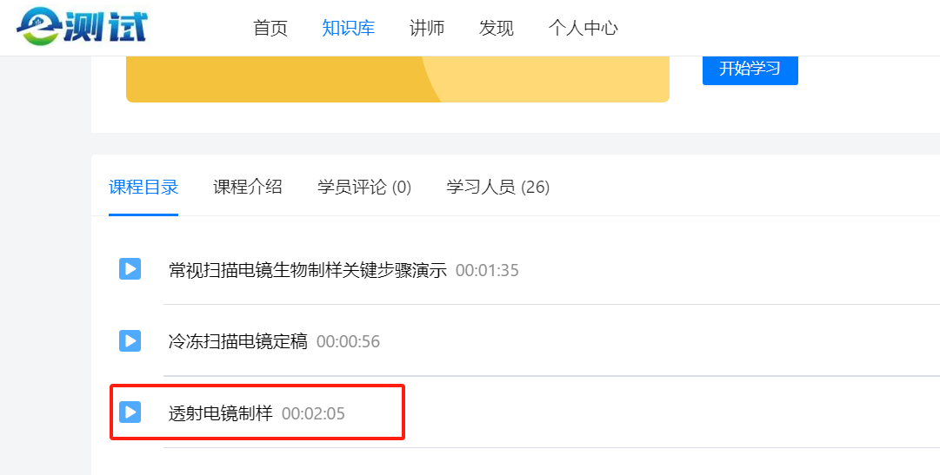Switch to the 课程目录 tab
940x475 pixels.
point(143,187)
